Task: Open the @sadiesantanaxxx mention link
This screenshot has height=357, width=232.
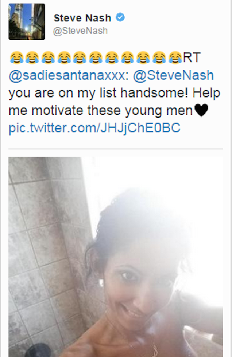Action: (x=67, y=75)
